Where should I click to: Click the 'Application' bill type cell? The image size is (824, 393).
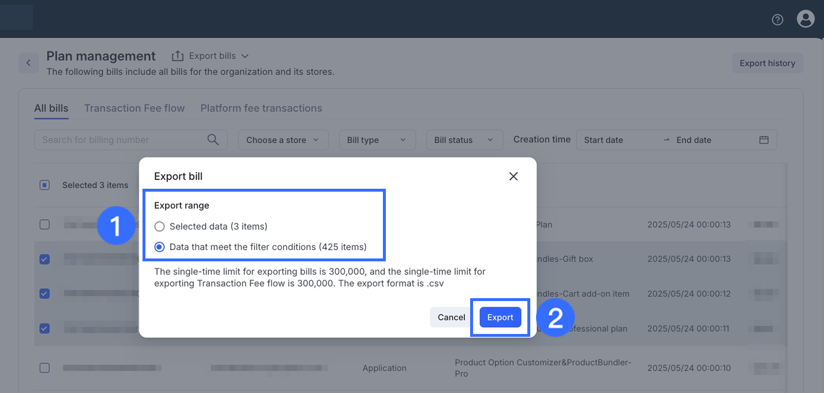click(x=384, y=368)
